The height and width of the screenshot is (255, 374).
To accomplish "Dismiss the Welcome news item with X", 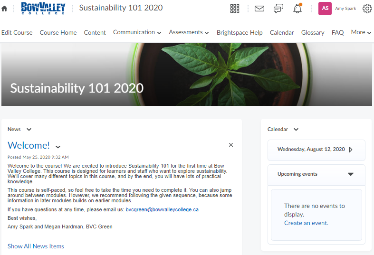I will click(x=231, y=145).
